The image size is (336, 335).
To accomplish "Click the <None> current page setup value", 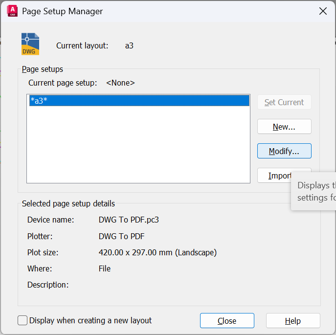I will [120, 83].
